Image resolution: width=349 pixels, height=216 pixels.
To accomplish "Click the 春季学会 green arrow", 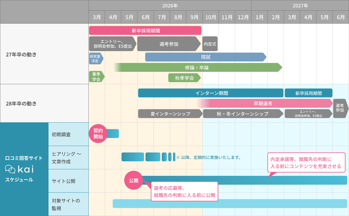I will tap(96, 77).
